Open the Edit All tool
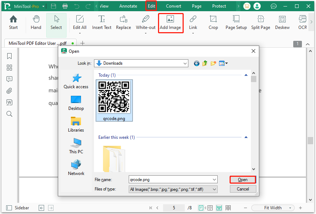 [x=80, y=22]
